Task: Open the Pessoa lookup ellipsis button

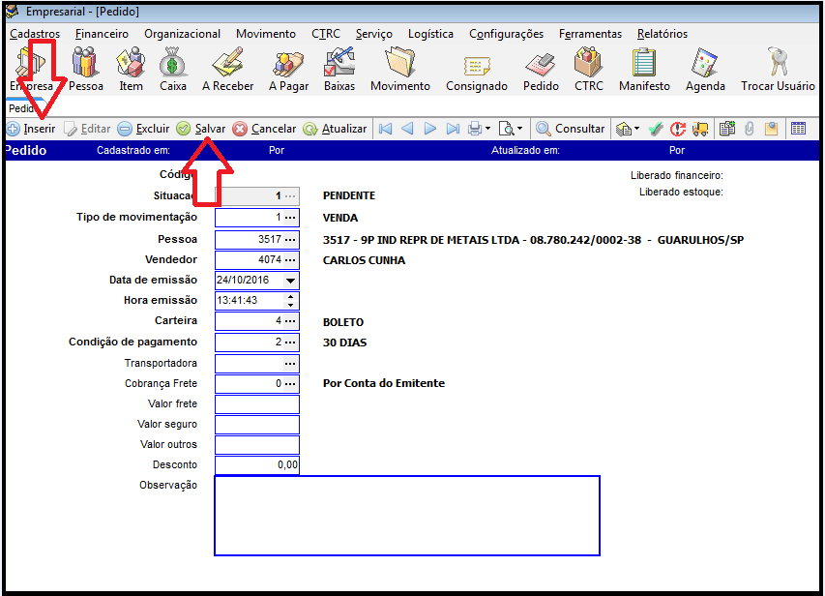Action: click(x=290, y=239)
